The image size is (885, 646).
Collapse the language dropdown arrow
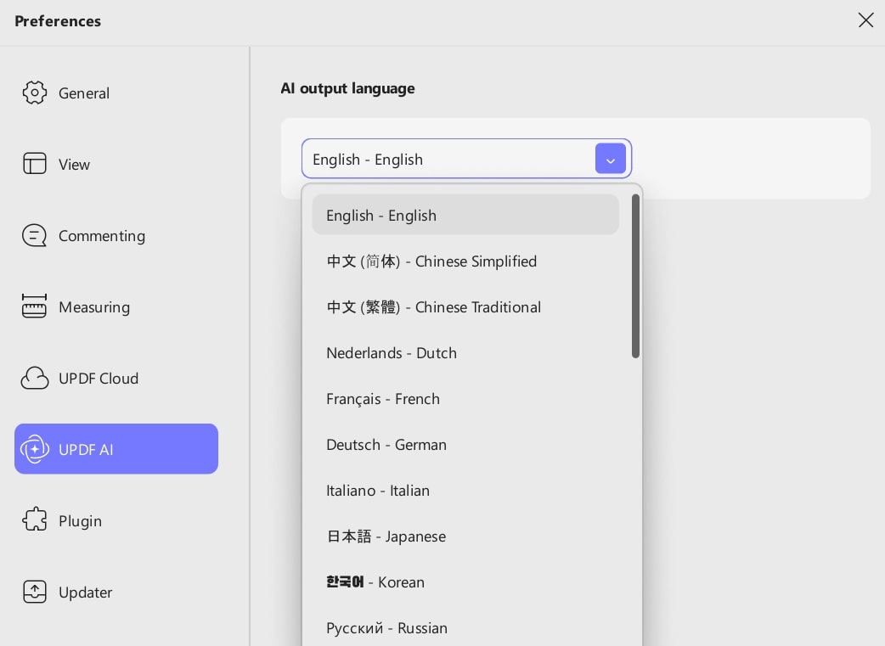click(610, 159)
